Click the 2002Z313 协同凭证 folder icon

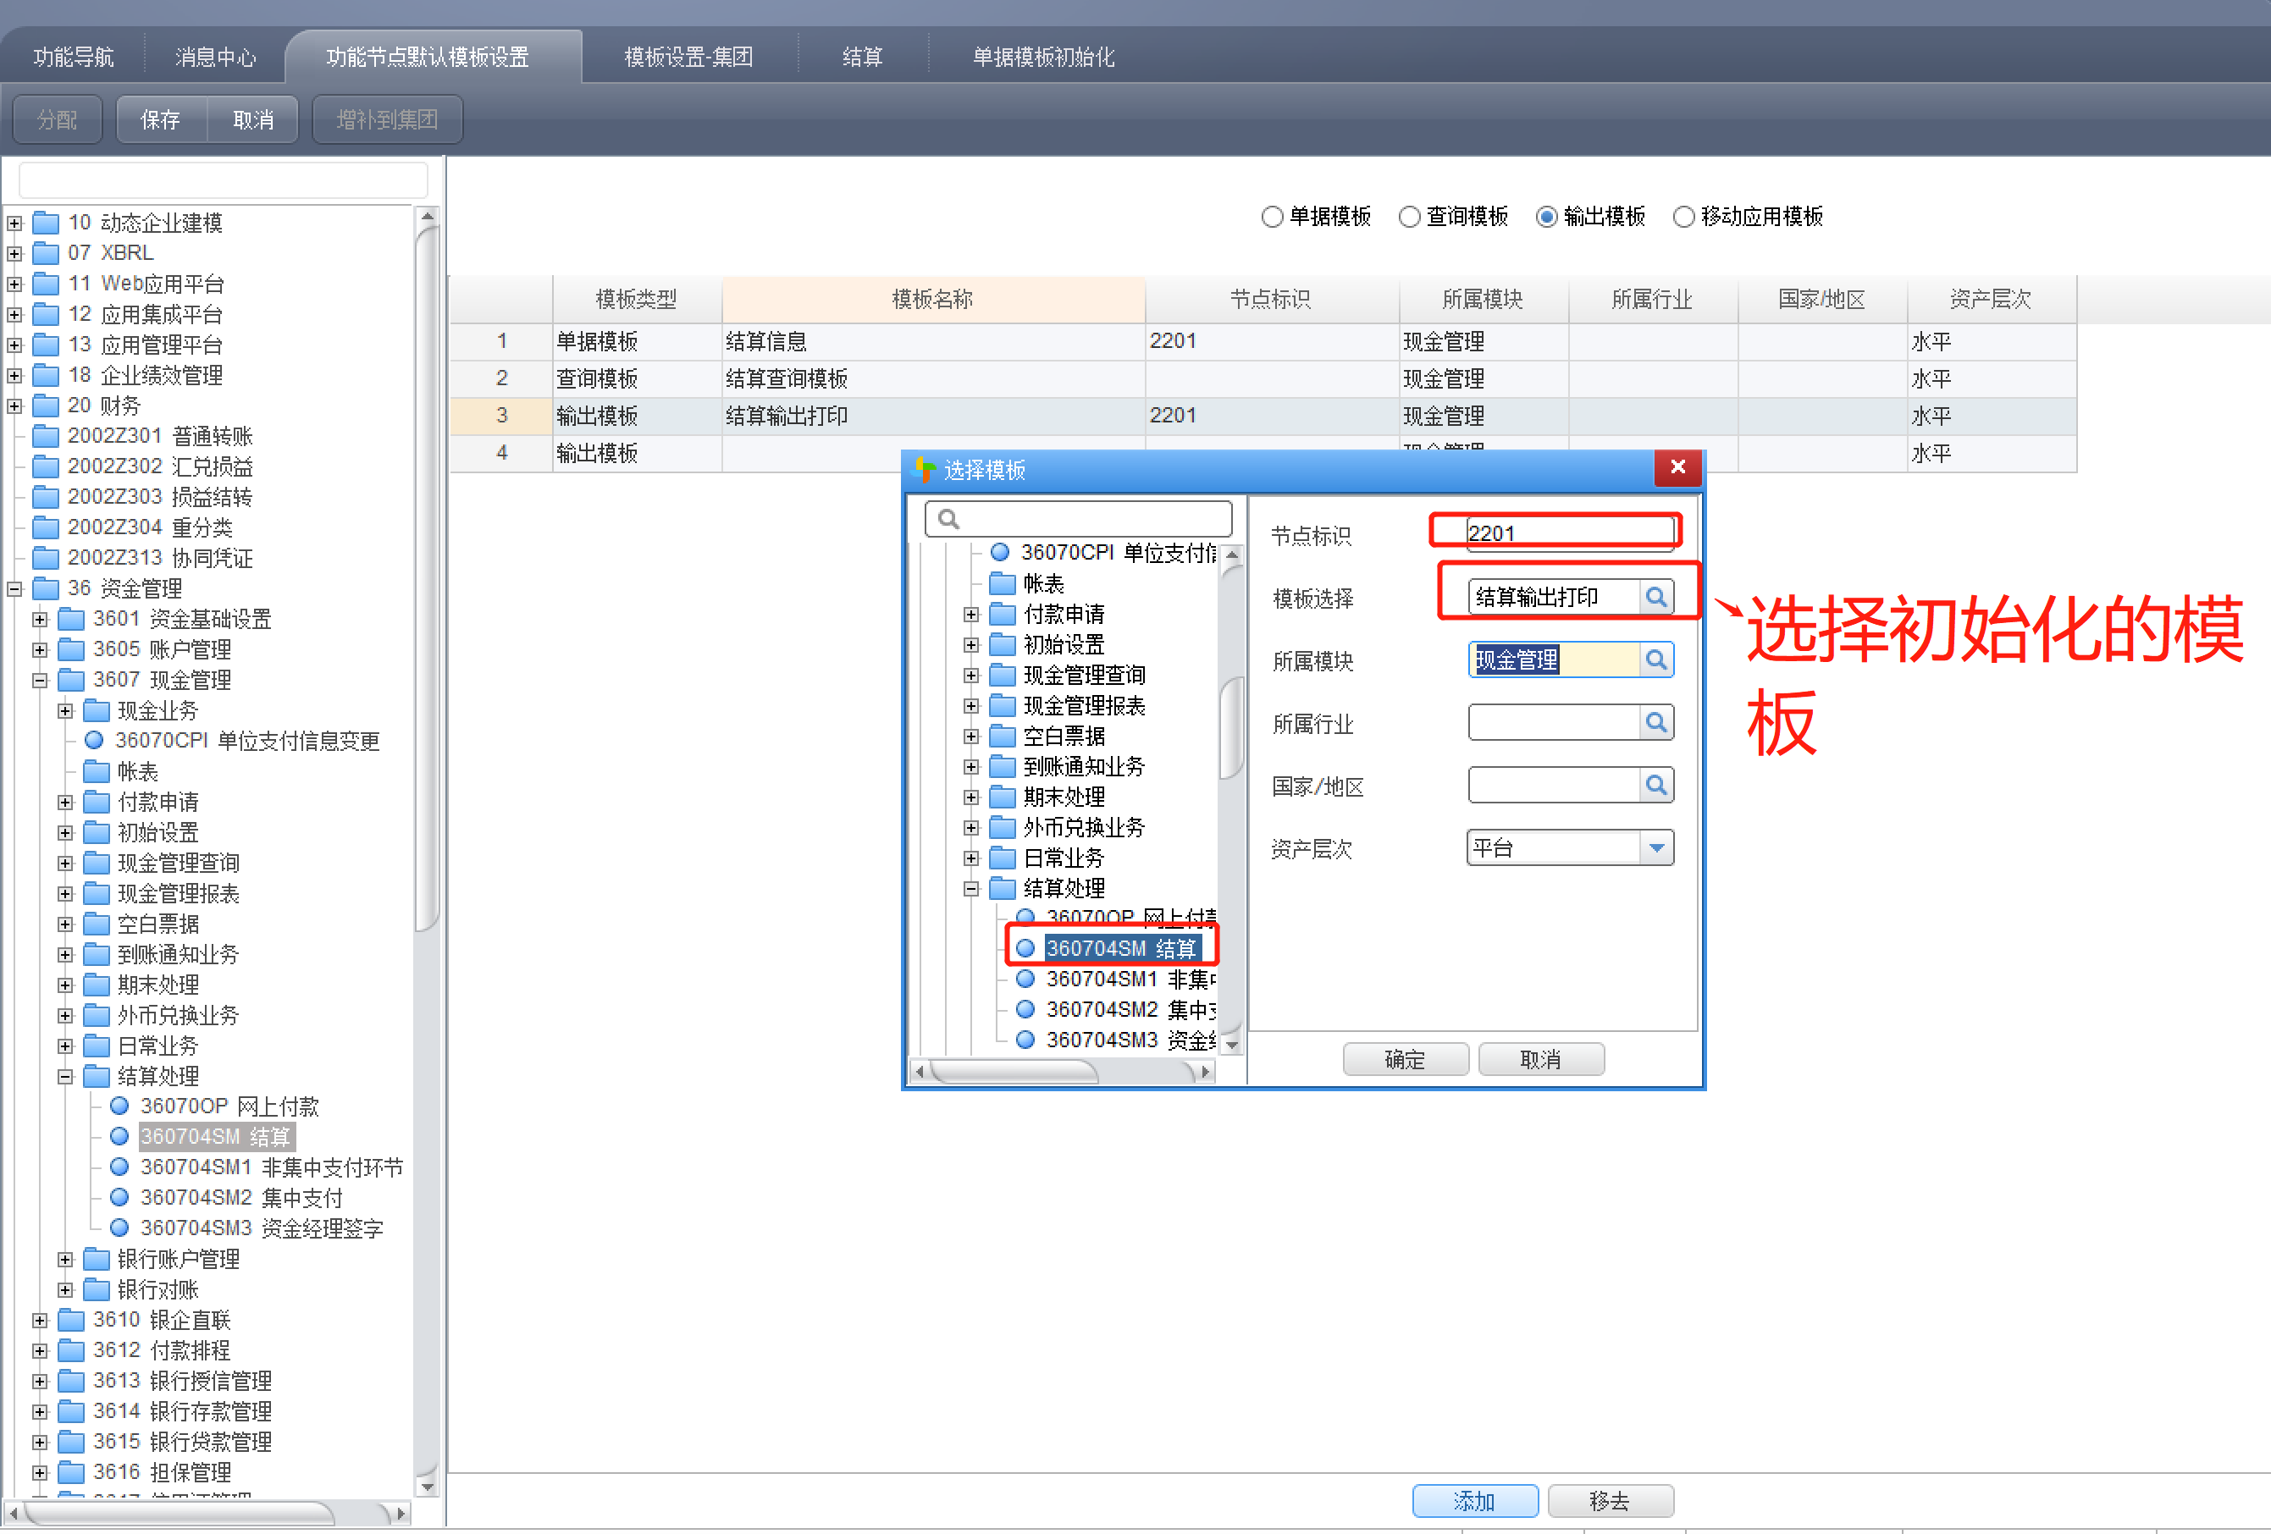click(46, 558)
